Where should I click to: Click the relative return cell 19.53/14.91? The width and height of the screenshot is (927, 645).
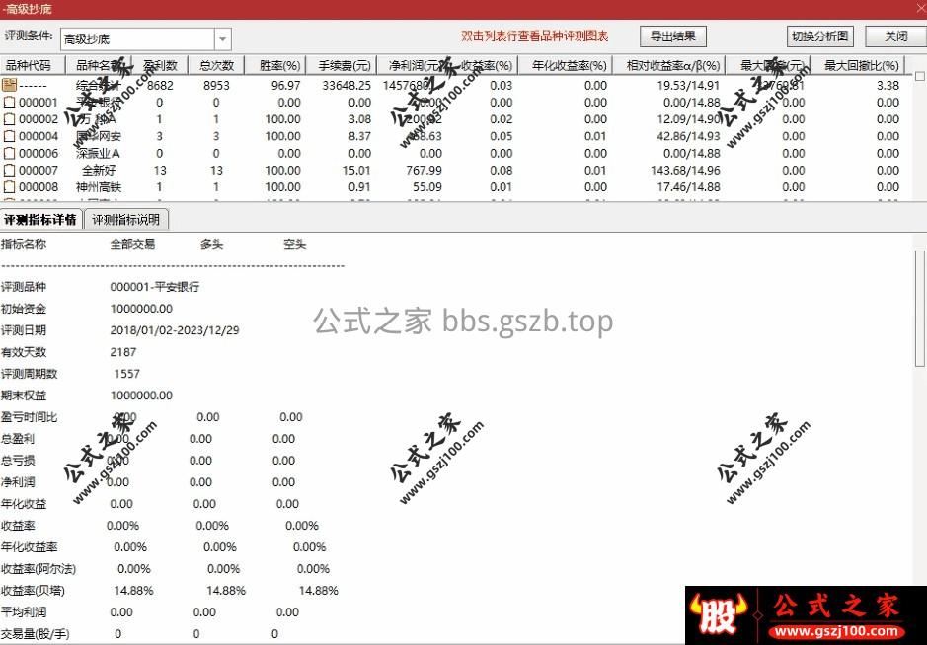[x=688, y=86]
